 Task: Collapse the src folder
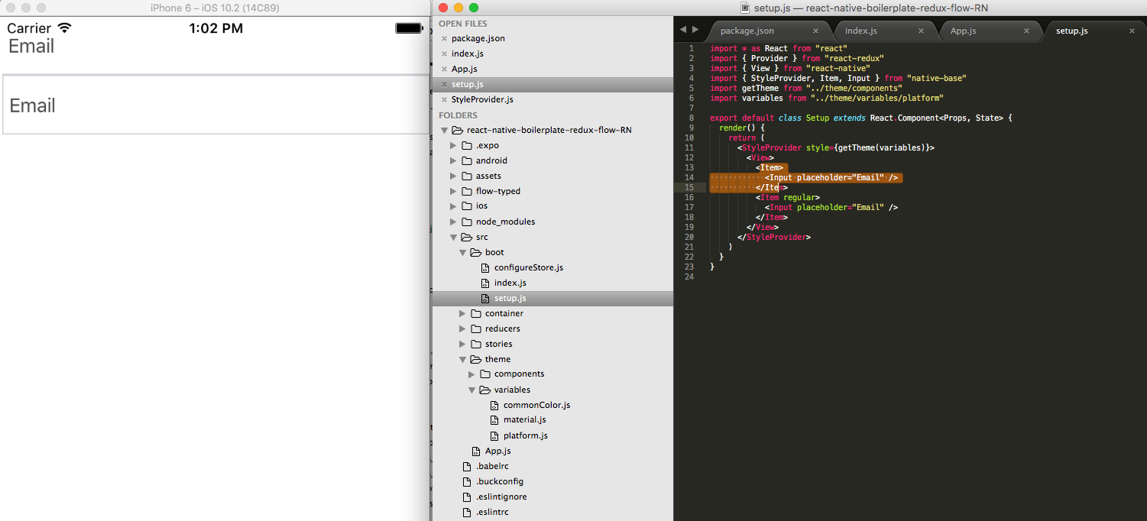coord(454,237)
